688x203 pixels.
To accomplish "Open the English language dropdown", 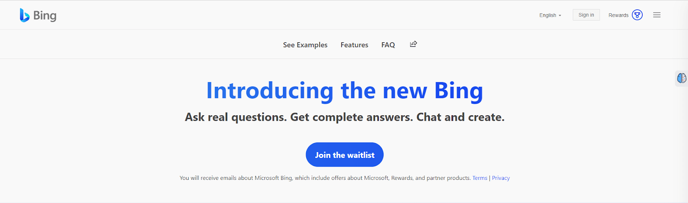I will click(x=550, y=15).
